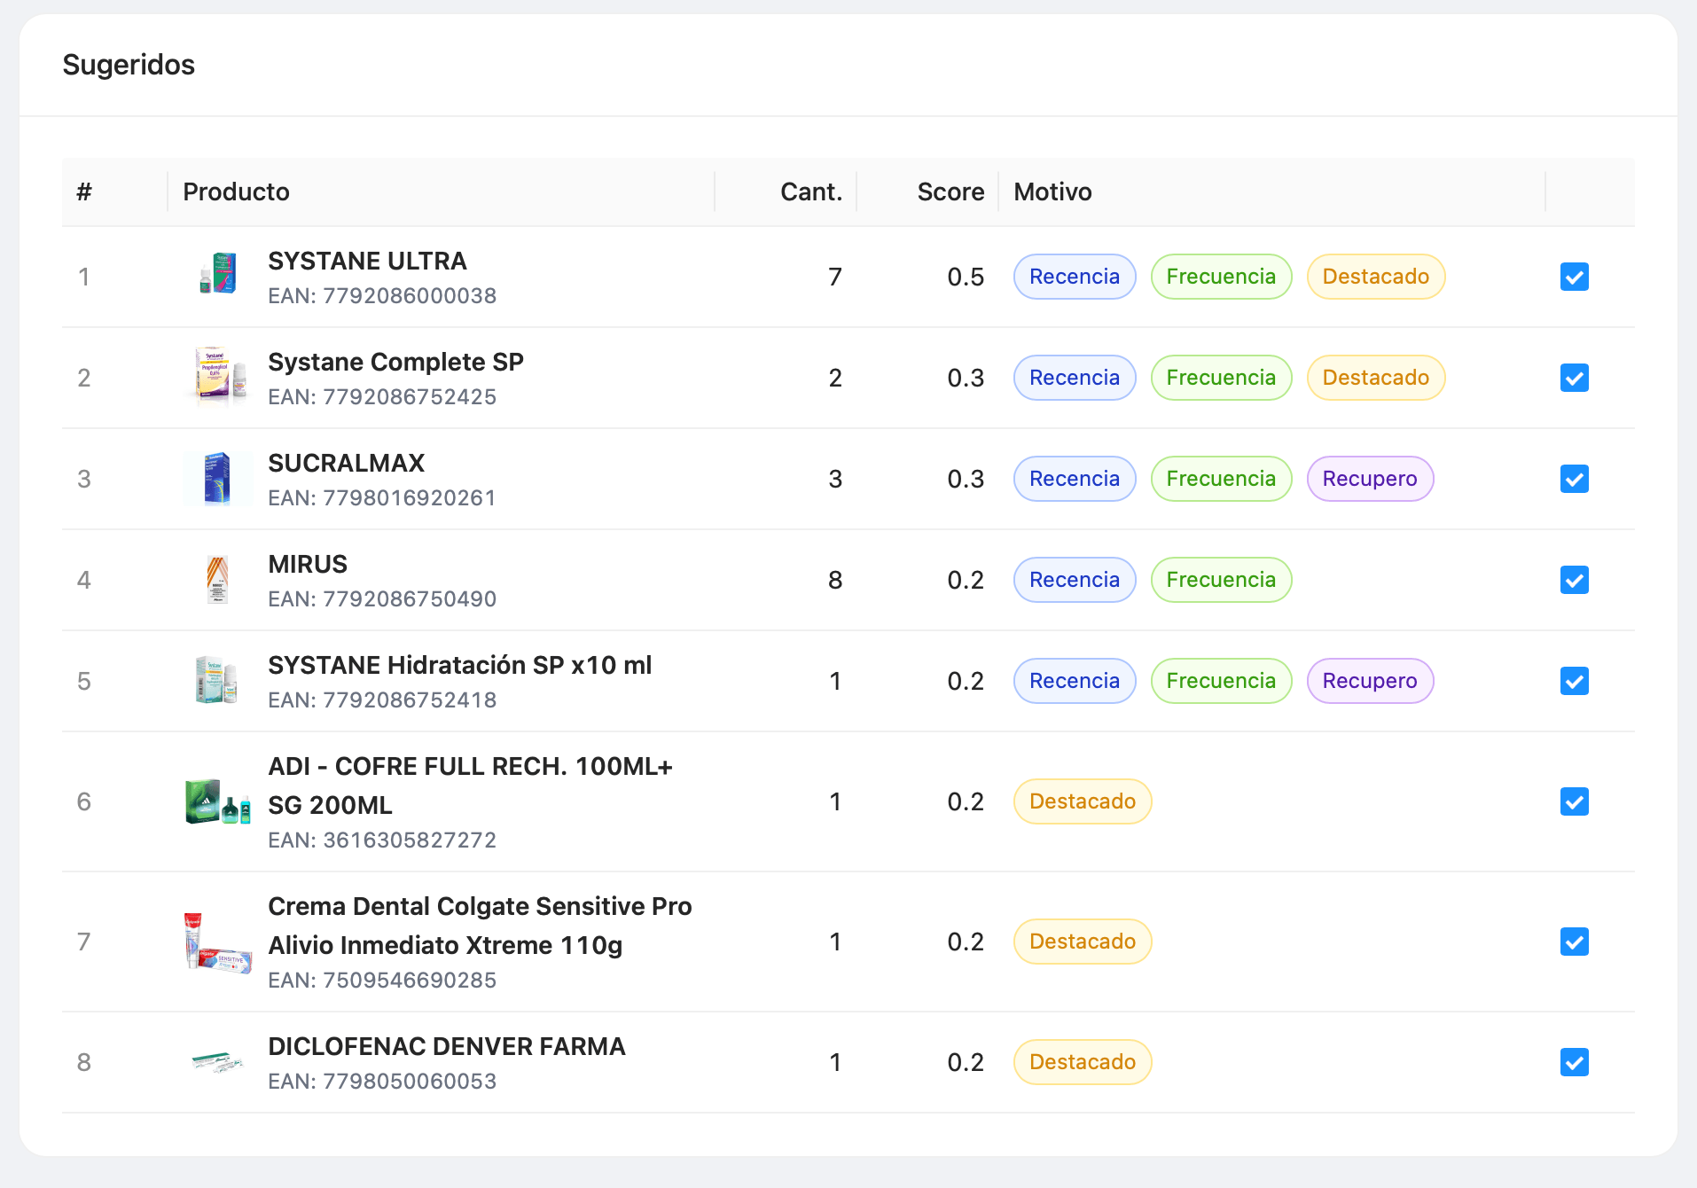Select the Frecuencia tag in MIRUS row
The width and height of the screenshot is (1697, 1188).
click(1221, 580)
